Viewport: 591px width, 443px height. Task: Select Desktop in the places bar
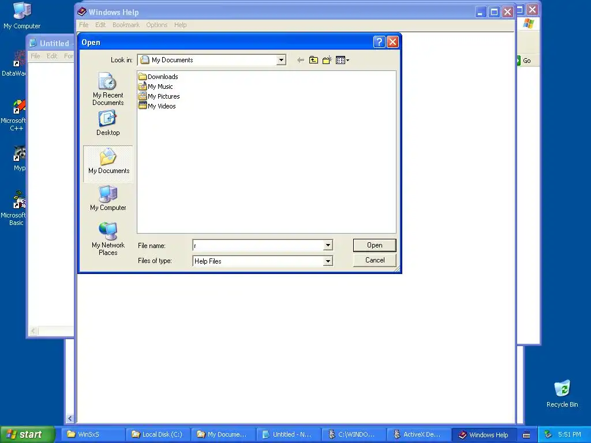pyautogui.click(x=108, y=123)
